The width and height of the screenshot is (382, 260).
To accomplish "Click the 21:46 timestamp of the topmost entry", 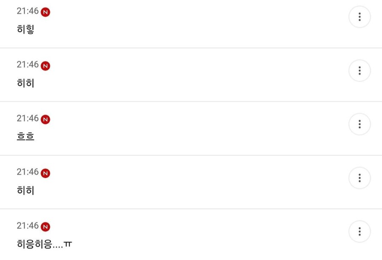I will coord(28,11).
